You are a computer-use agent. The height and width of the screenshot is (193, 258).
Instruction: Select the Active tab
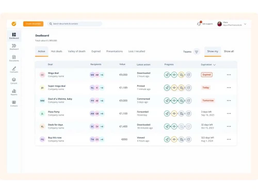point(41,51)
